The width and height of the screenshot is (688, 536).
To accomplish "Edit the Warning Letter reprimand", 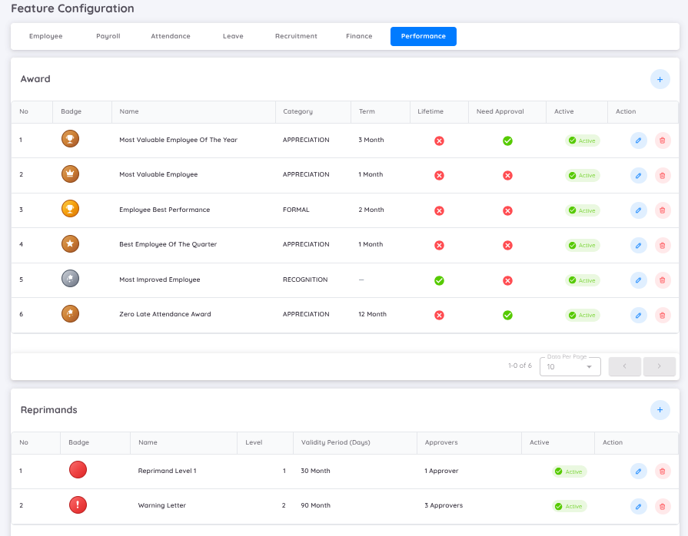I will (639, 507).
